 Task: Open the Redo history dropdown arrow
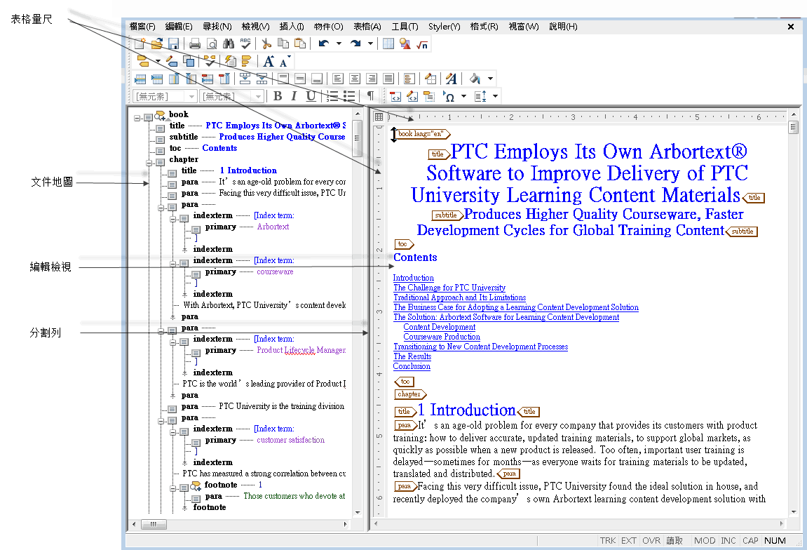click(370, 43)
